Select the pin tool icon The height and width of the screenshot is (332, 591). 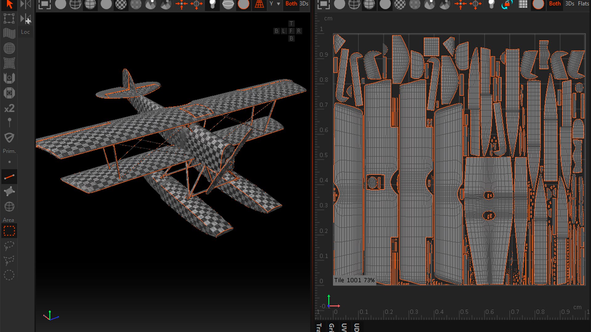pyautogui.click(x=9, y=123)
